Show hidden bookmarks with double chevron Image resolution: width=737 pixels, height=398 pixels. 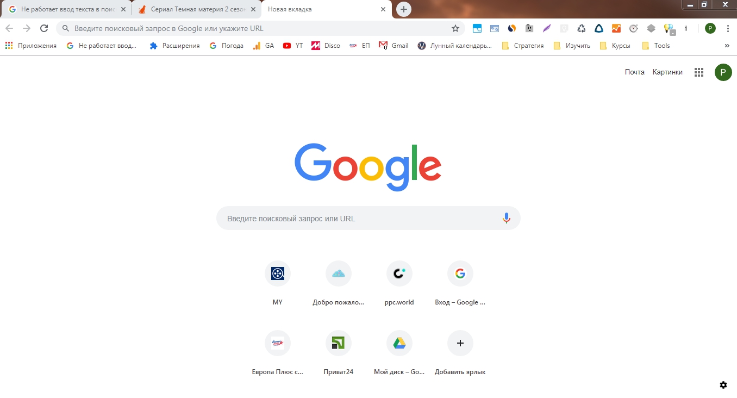pos(727,46)
